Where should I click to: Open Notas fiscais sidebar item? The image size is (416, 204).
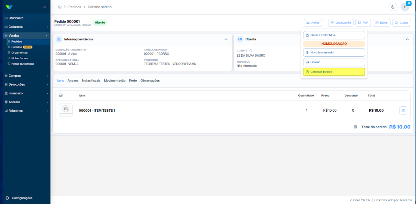[28, 58]
